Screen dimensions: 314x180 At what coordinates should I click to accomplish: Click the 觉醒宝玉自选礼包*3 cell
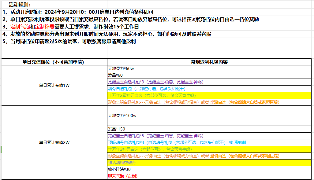coord(155,82)
